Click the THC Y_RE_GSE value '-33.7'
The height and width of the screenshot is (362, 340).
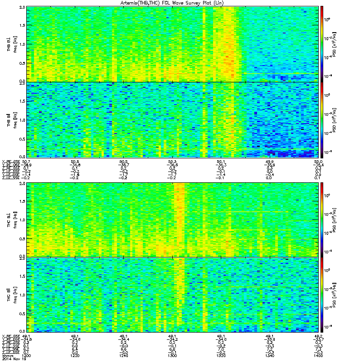(318, 339)
